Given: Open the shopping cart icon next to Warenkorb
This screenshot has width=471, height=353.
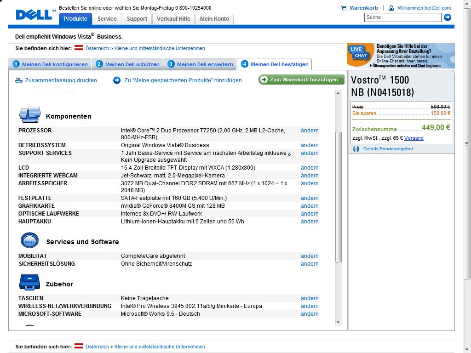Looking at the screenshot, I should (344, 8).
